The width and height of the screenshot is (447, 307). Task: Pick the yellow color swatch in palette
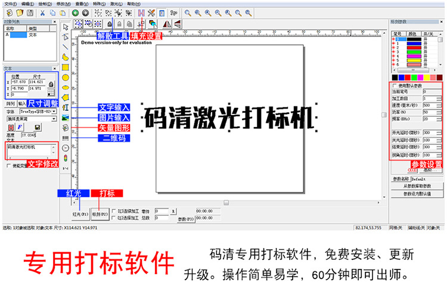click(427, 77)
